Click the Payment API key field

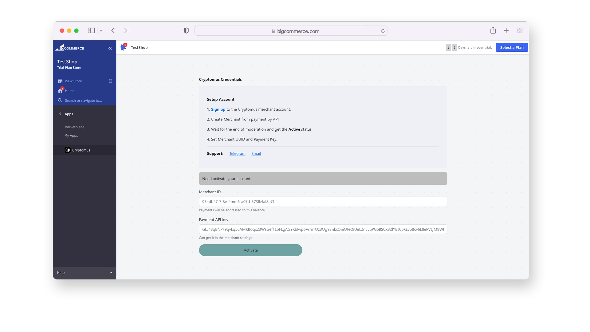323,229
